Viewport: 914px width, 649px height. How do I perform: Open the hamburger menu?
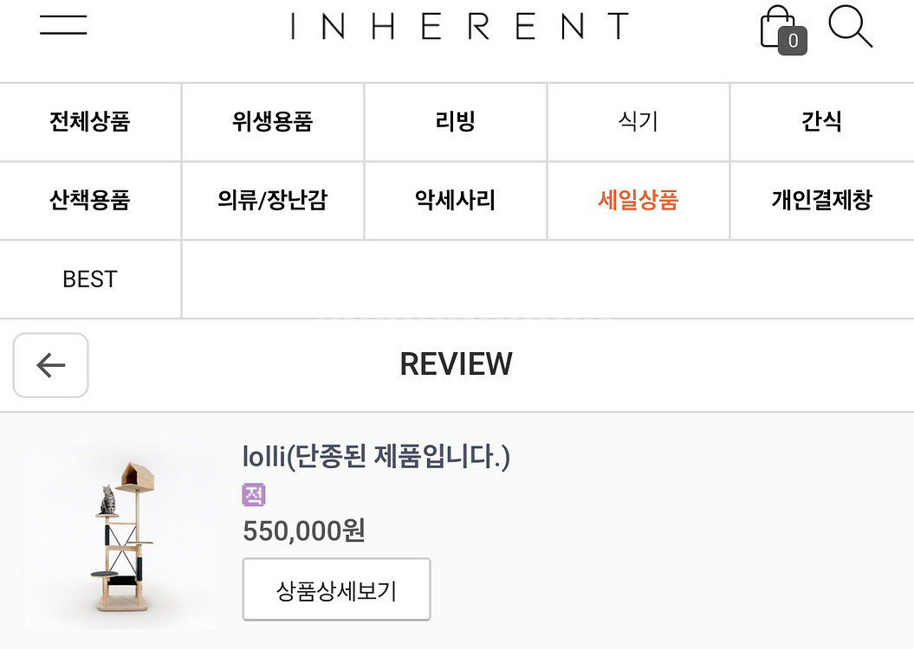tap(63, 25)
